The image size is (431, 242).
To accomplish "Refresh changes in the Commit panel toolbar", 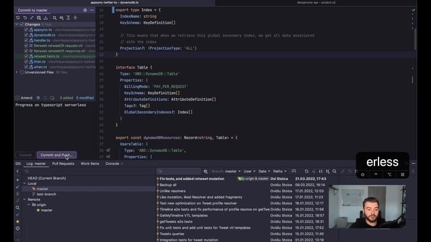I will pos(18,18).
